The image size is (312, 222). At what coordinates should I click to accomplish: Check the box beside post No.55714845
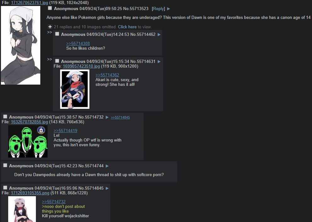click(x=5, y=188)
